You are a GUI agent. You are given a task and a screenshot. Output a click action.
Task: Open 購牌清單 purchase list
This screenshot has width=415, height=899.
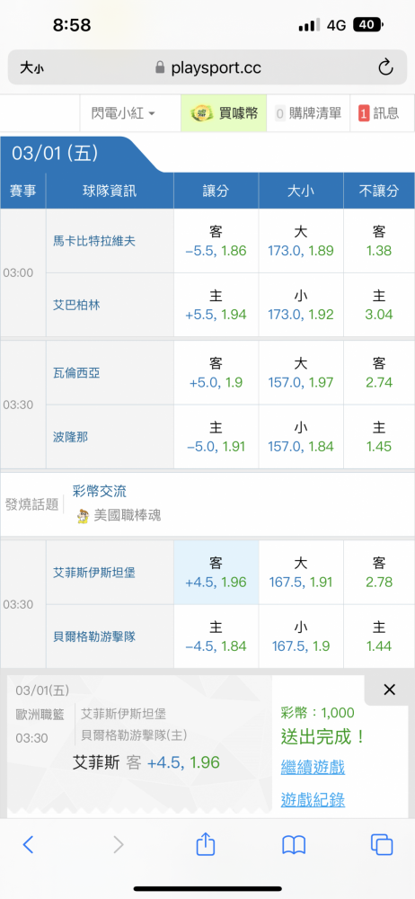[308, 113]
